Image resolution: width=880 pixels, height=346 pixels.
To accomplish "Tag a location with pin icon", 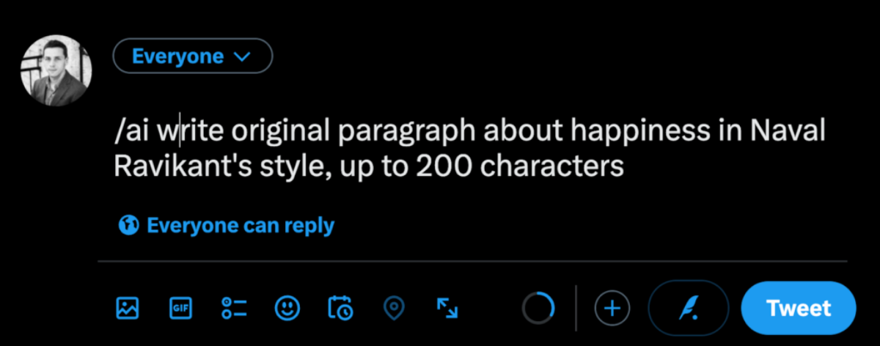I will tap(395, 308).
